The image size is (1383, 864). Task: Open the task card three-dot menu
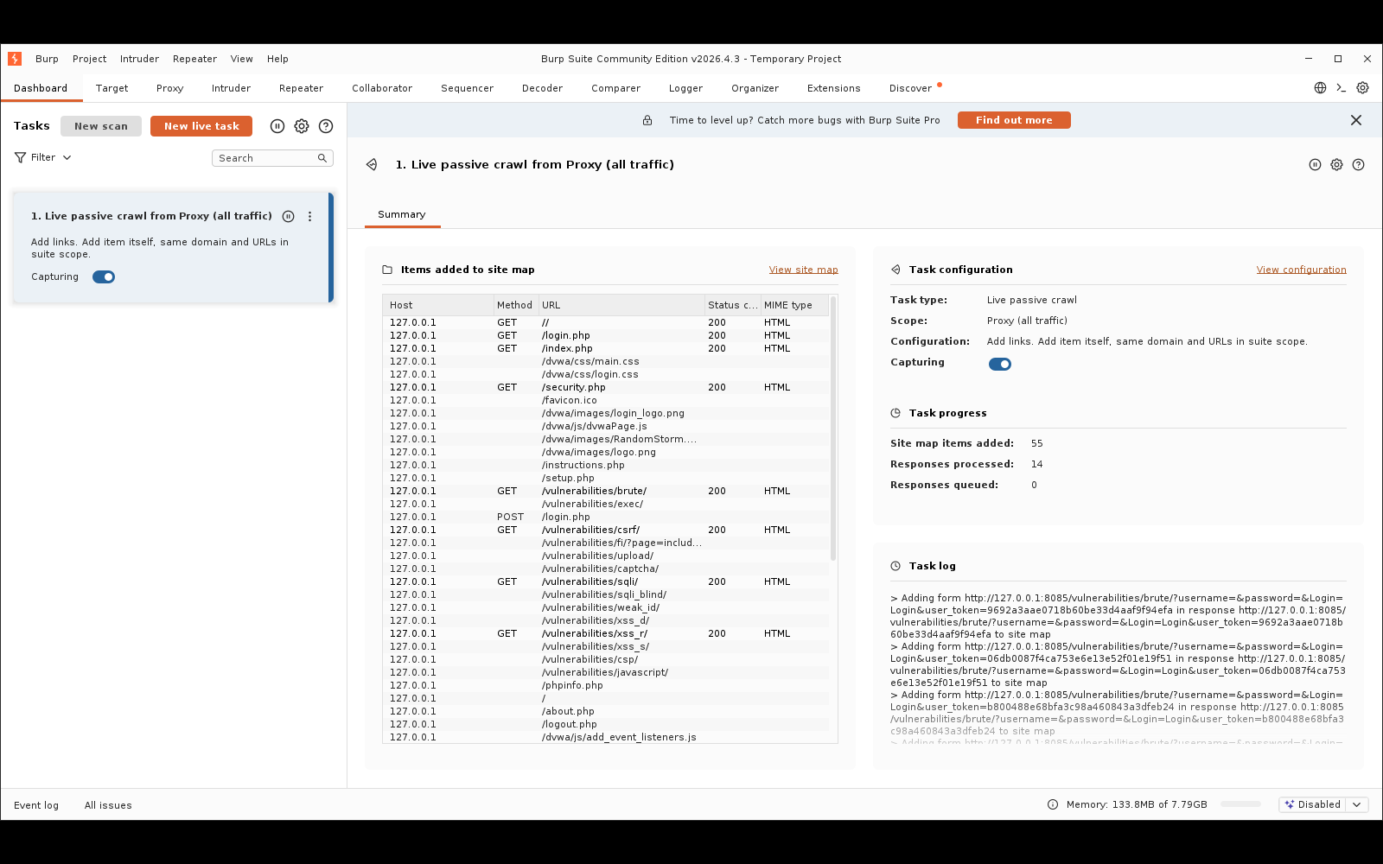[x=309, y=217]
